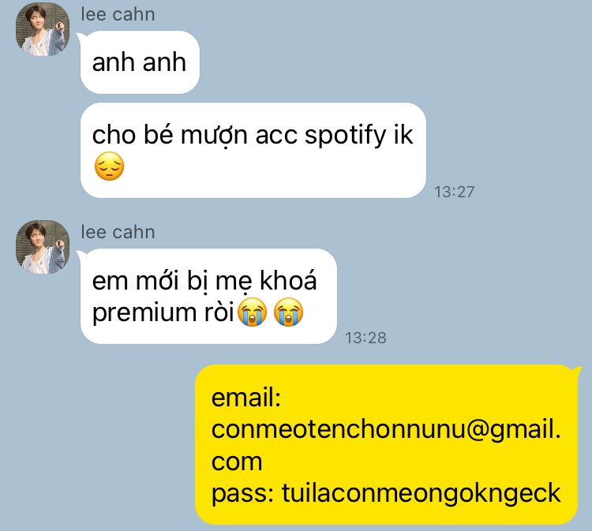Click the 'pass:' label in yellow bubble

point(243,494)
